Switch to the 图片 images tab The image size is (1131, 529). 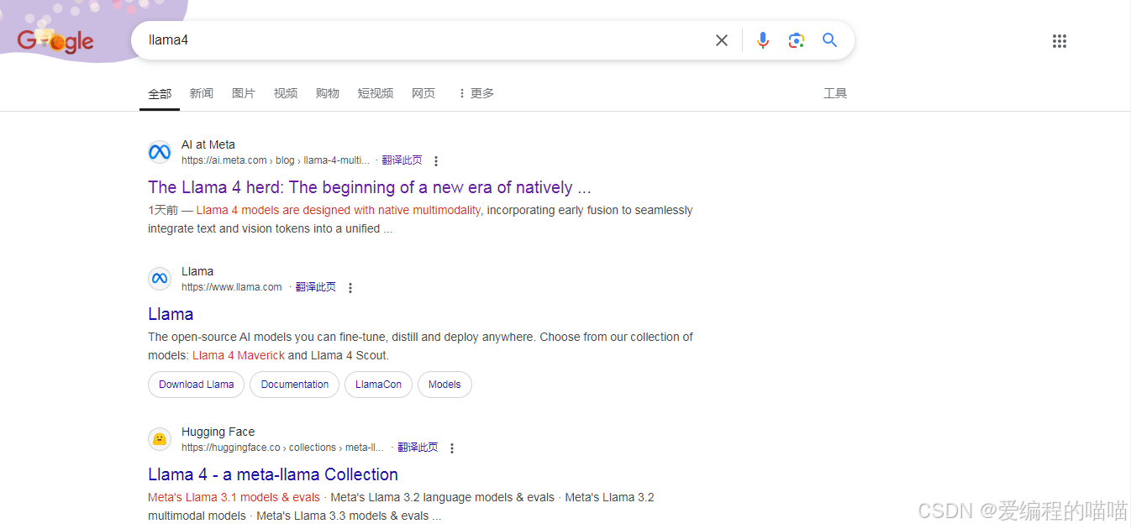coord(244,93)
